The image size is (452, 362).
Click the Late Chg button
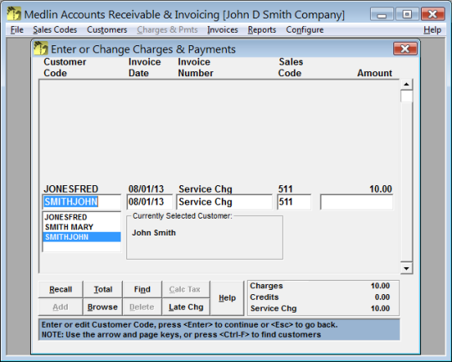(186, 307)
